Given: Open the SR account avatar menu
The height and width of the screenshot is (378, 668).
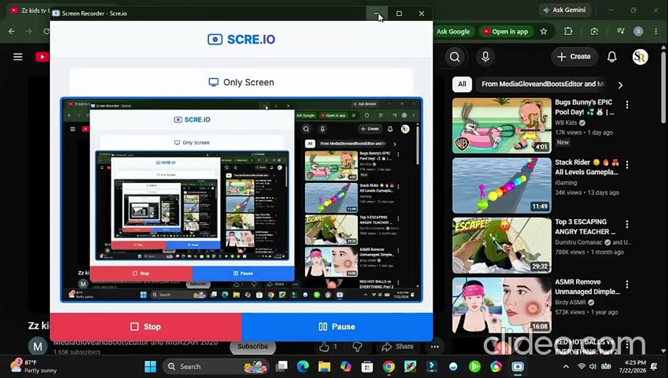Looking at the screenshot, I should click(640, 57).
